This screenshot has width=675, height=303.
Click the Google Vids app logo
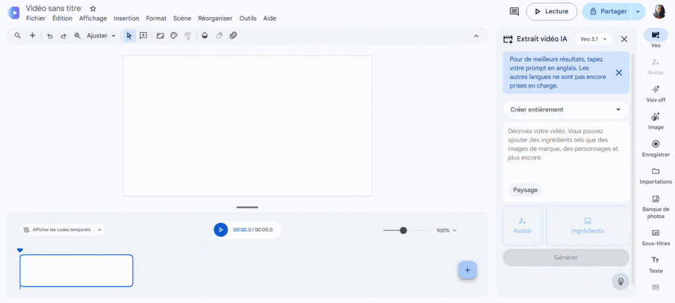(13, 13)
